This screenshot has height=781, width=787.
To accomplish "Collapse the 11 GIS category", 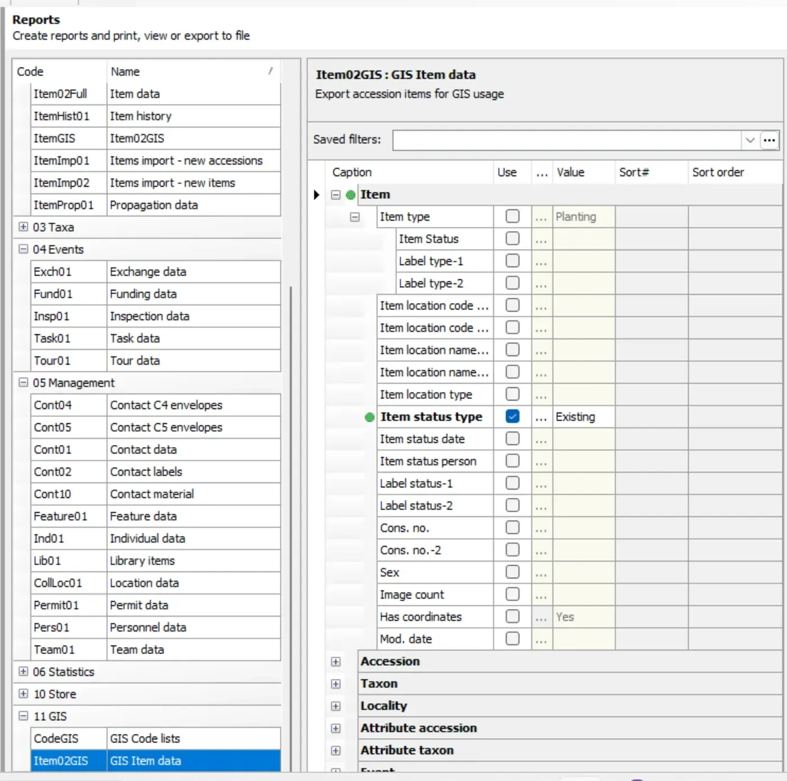I will point(23,716).
